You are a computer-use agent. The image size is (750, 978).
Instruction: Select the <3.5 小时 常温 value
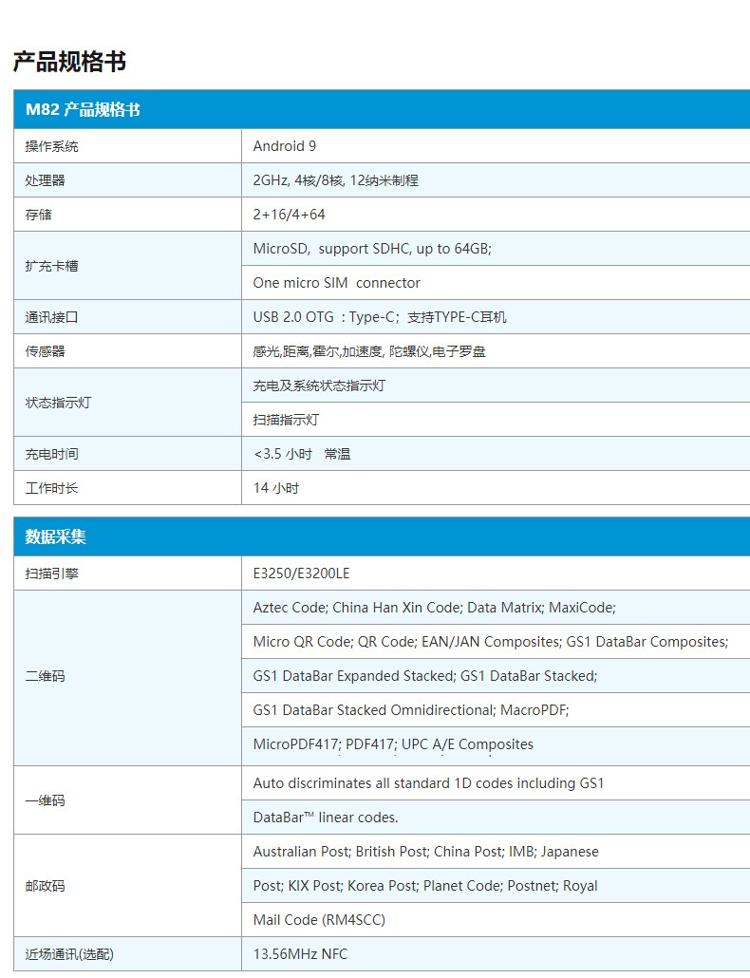[302, 454]
